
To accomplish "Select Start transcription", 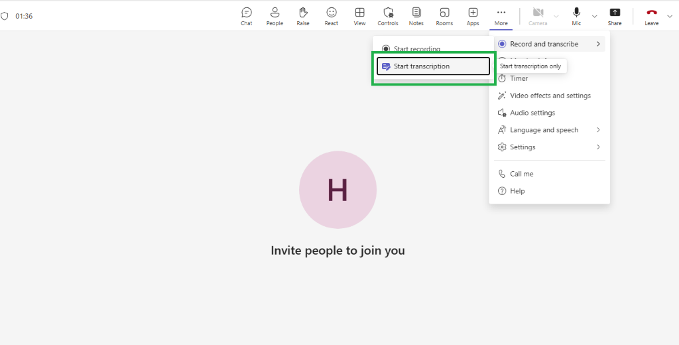I will coord(433,66).
